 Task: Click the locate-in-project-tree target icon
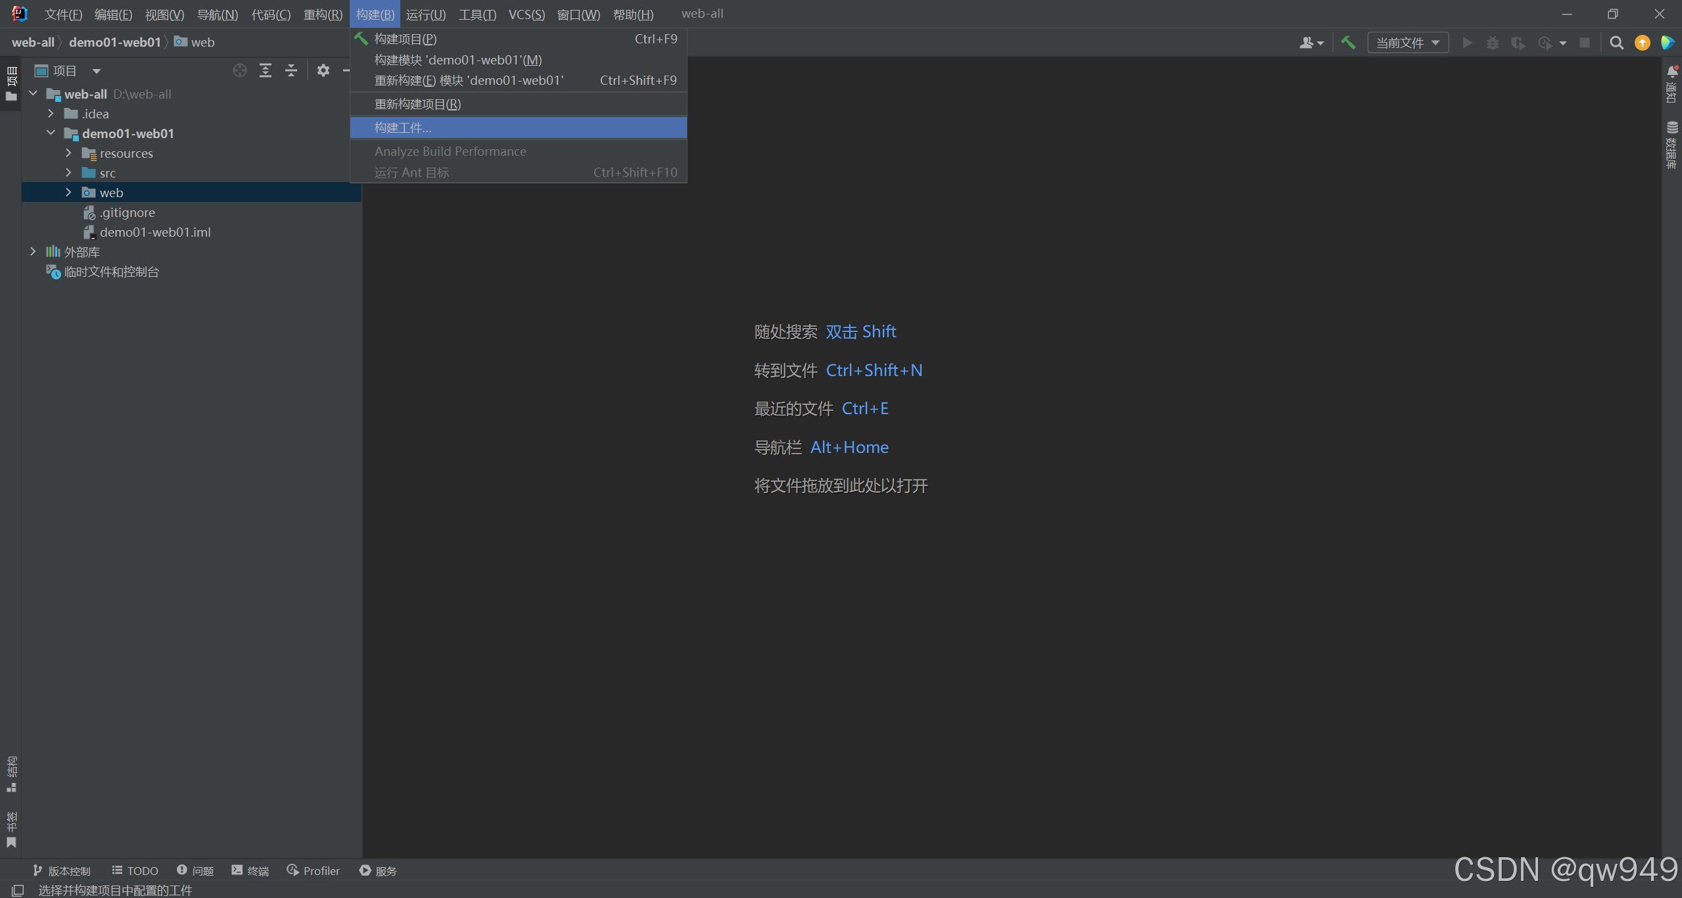click(240, 70)
